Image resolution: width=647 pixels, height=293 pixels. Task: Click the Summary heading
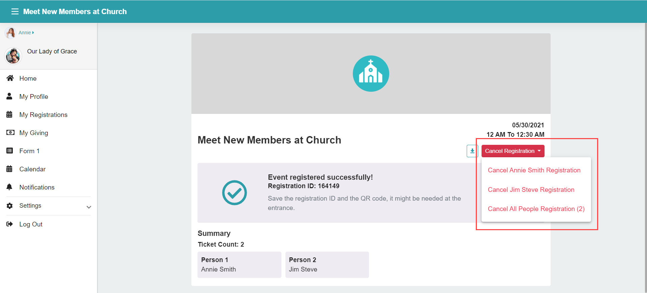pyautogui.click(x=214, y=233)
